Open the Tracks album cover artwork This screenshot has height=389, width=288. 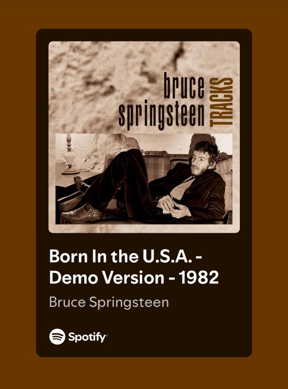[144, 137]
